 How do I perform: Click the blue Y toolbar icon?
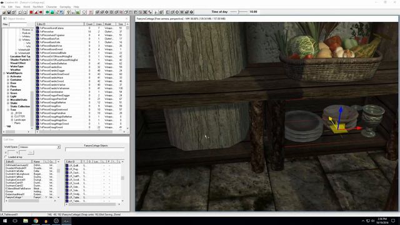click(62, 12)
